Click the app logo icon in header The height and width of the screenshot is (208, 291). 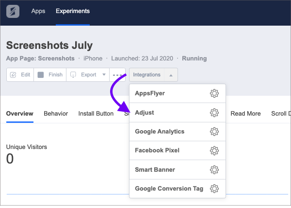pyautogui.click(x=13, y=11)
